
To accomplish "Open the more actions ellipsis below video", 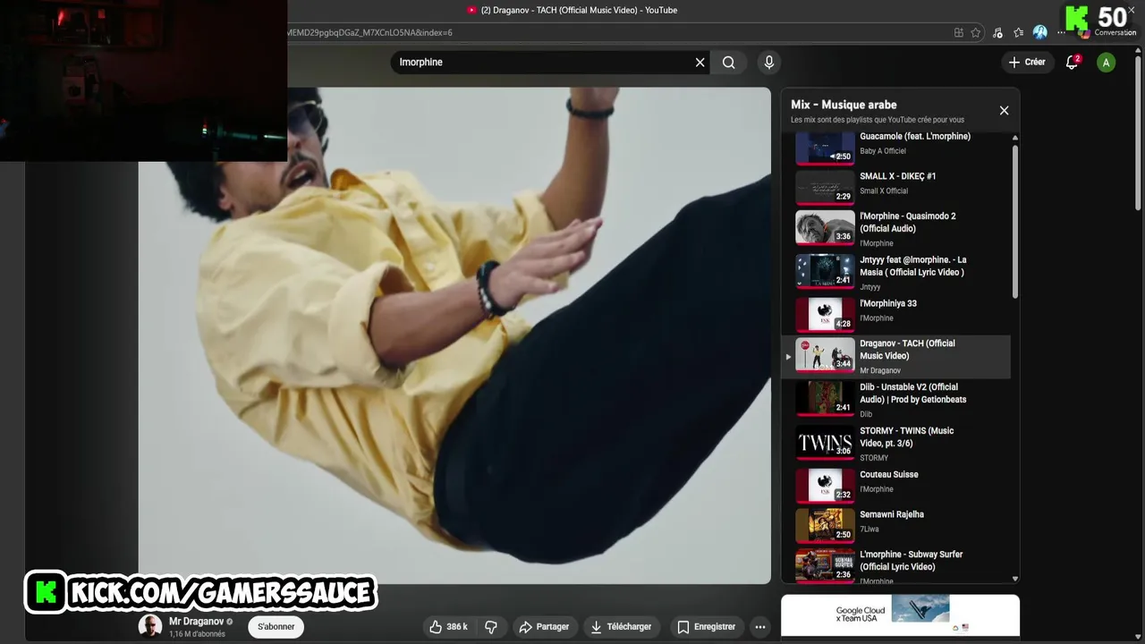I will point(759,627).
